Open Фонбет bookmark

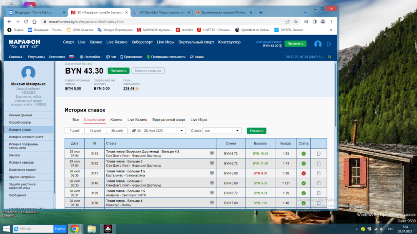click(x=184, y=30)
